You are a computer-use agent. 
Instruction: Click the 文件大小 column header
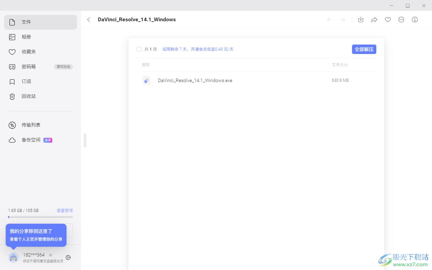pos(340,65)
